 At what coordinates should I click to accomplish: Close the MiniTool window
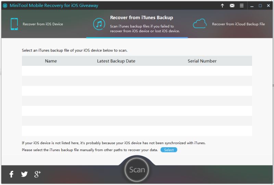click(269, 5)
